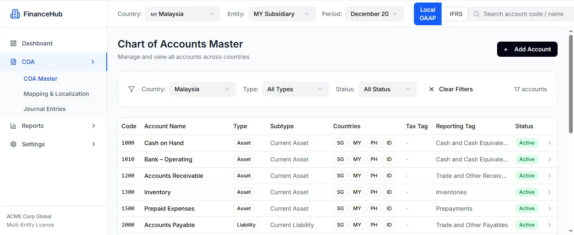This screenshot has height=235, width=574.
Task: Open Cash on Hand row chevron
Action: [x=550, y=143]
